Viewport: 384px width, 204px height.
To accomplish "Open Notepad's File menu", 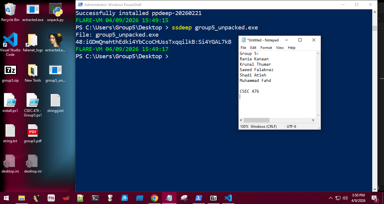I will 243,48.
